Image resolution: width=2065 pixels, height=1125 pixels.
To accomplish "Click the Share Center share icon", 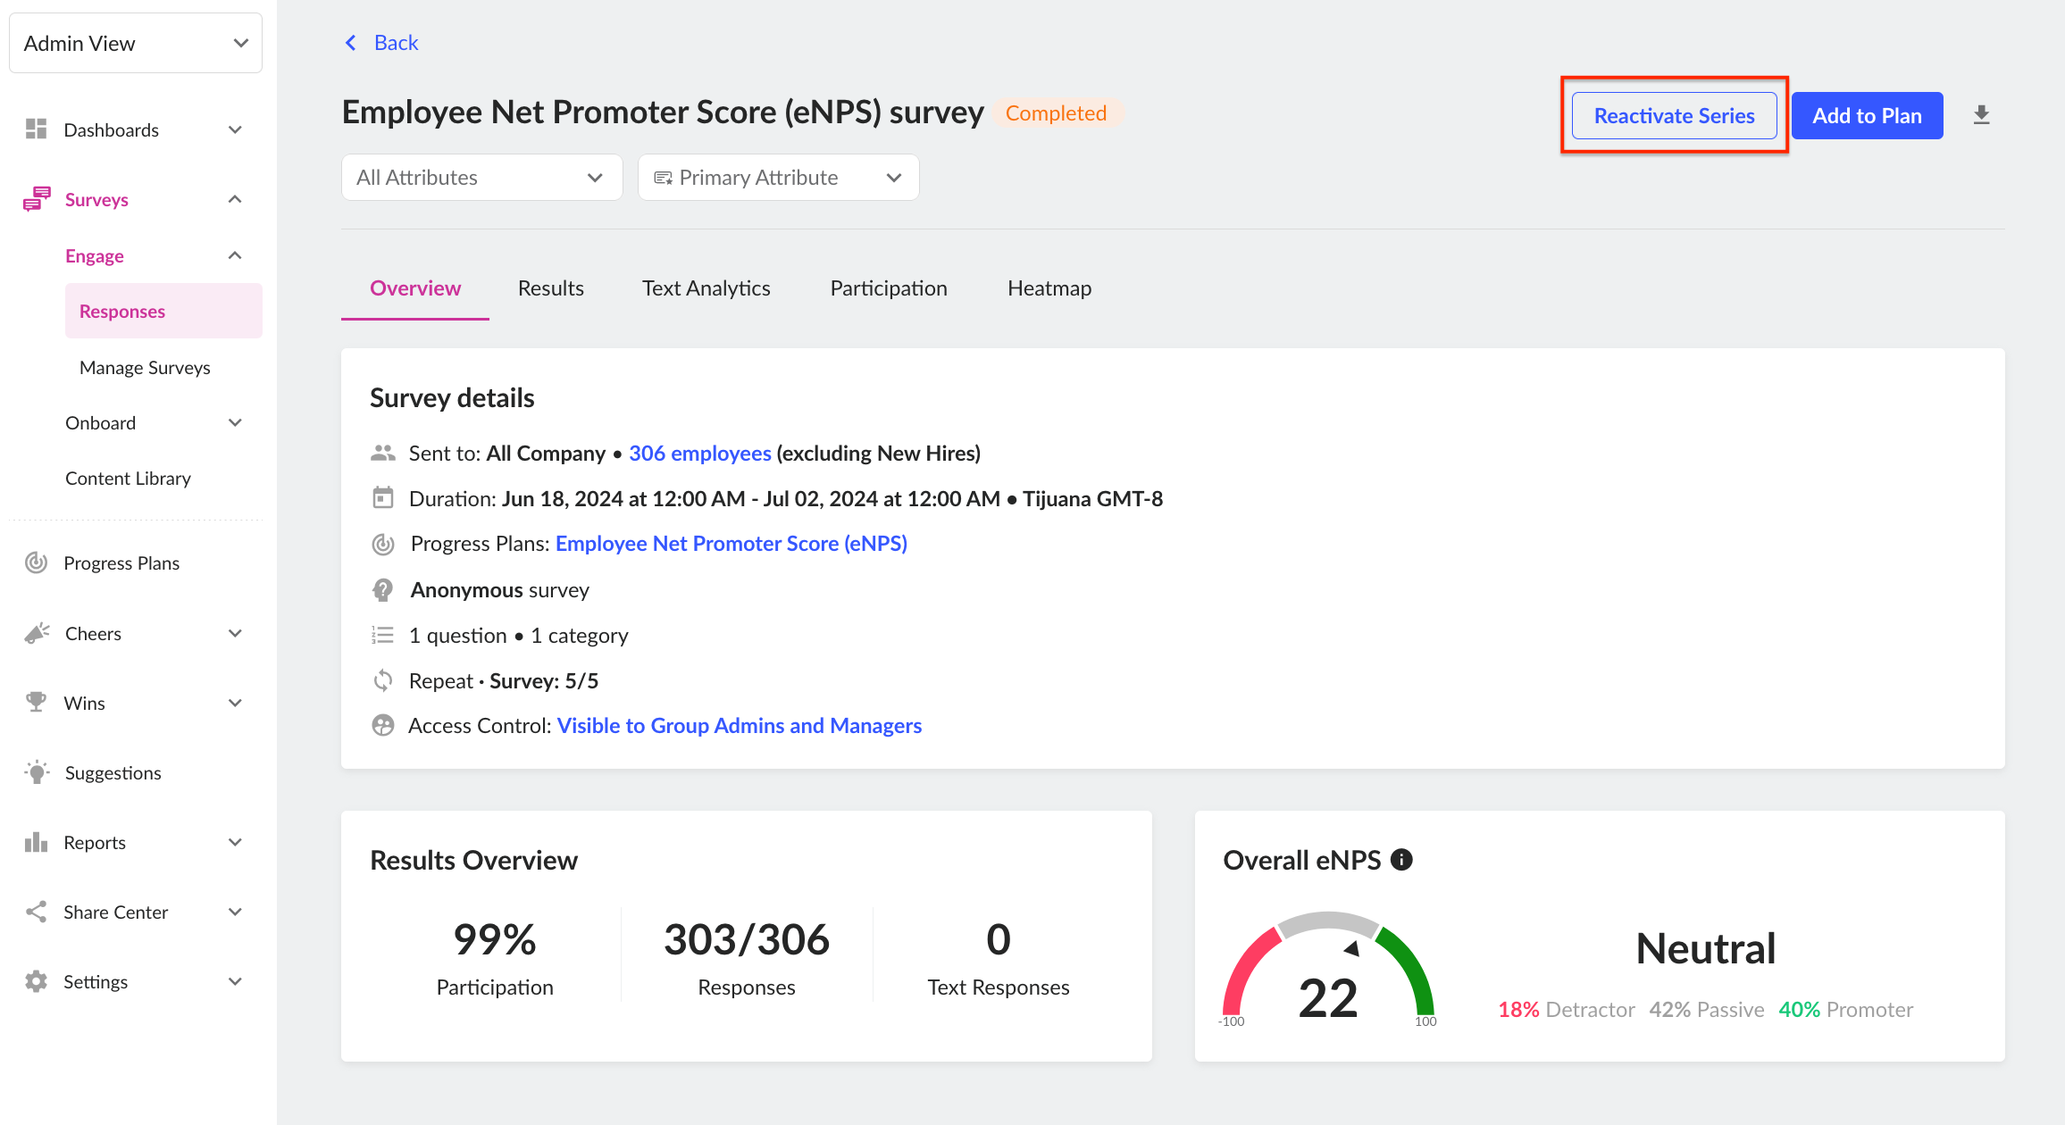I will pos(36,912).
